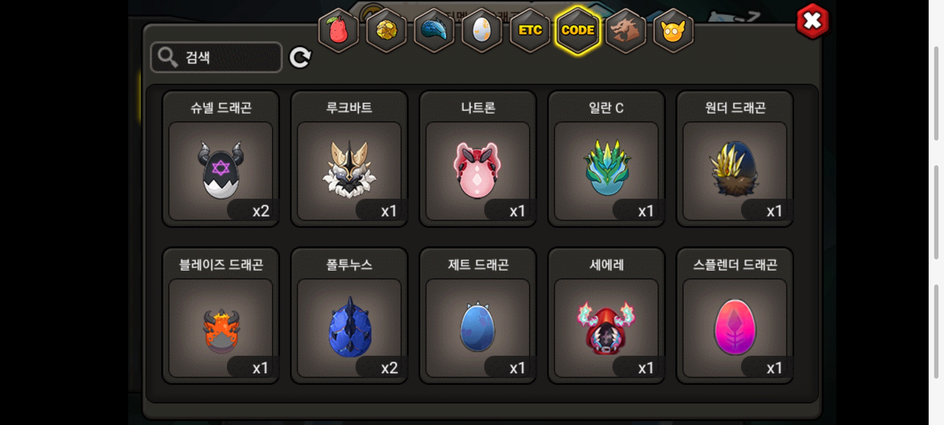Open the brown dragon category tab
This screenshot has height=425, width=944.
coord(625,31)
